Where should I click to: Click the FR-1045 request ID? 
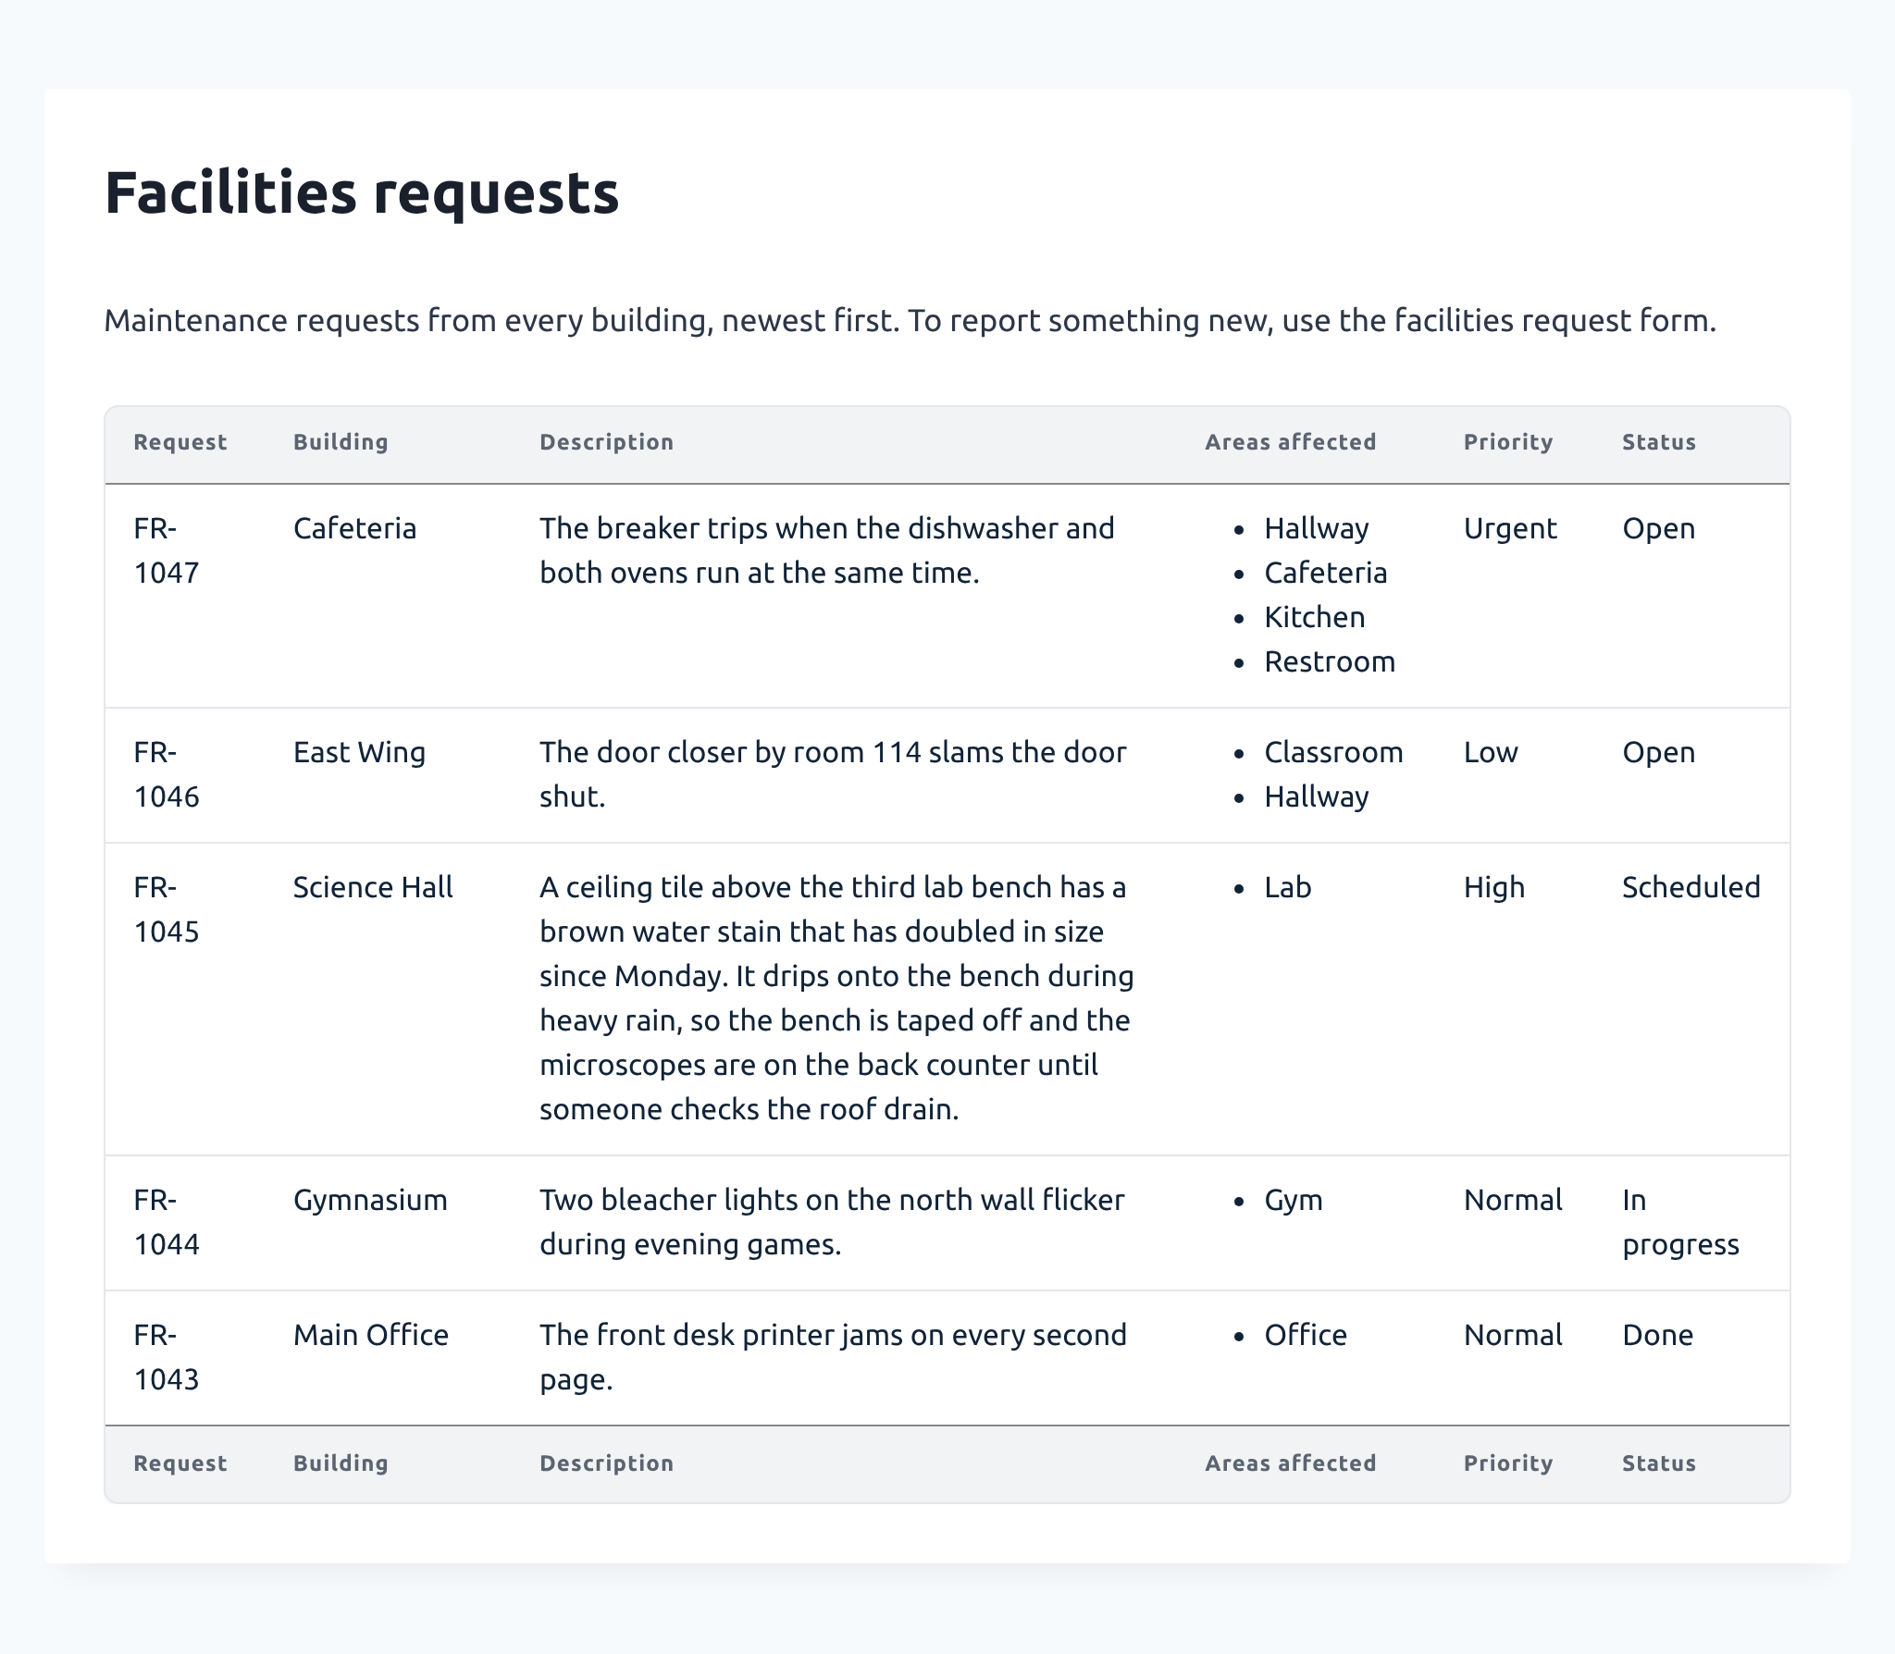point(167,909)
